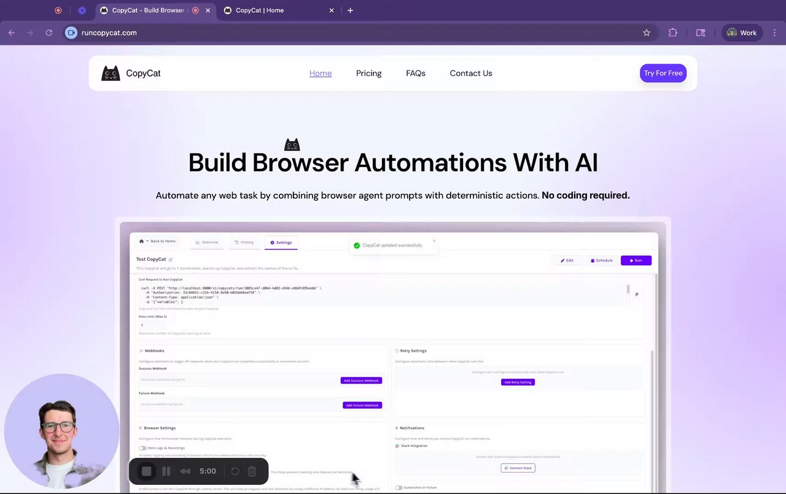
Task: Open new tab with plus icon
Action: tap(350, 10)
